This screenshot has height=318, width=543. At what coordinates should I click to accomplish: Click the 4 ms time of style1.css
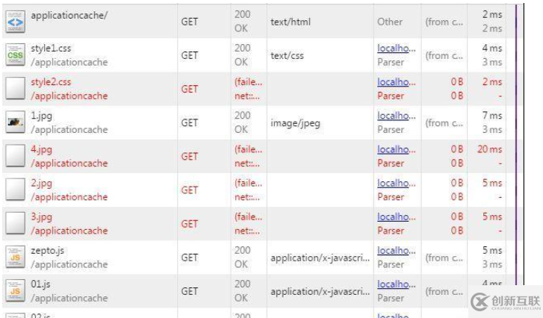(492, 48)
